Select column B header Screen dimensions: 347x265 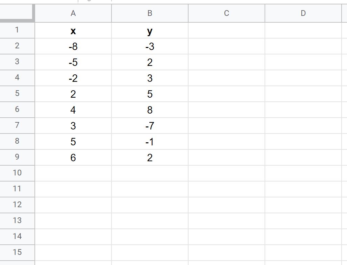150,13
